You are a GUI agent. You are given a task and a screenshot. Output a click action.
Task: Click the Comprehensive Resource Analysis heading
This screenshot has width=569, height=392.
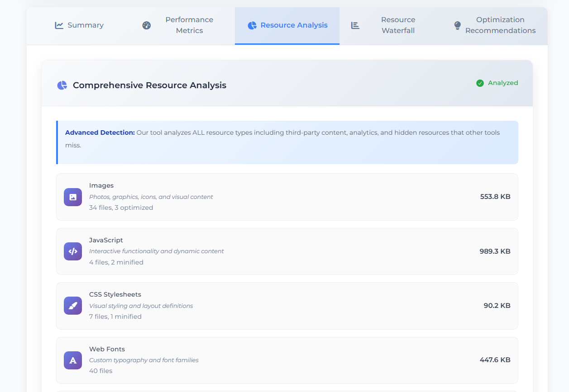click(149, 85)
